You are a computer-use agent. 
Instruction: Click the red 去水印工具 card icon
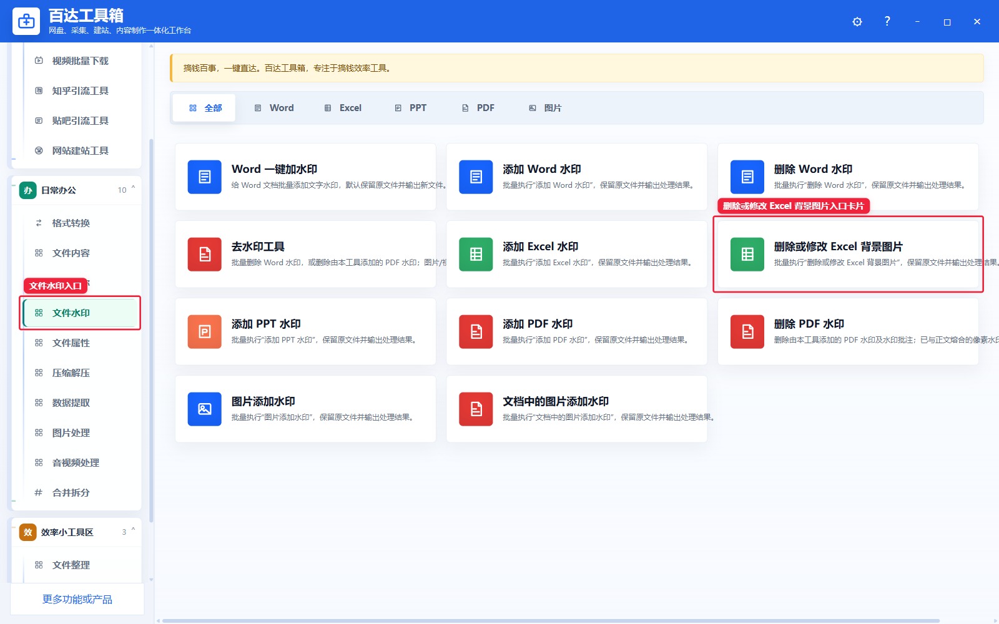(205, 255)
